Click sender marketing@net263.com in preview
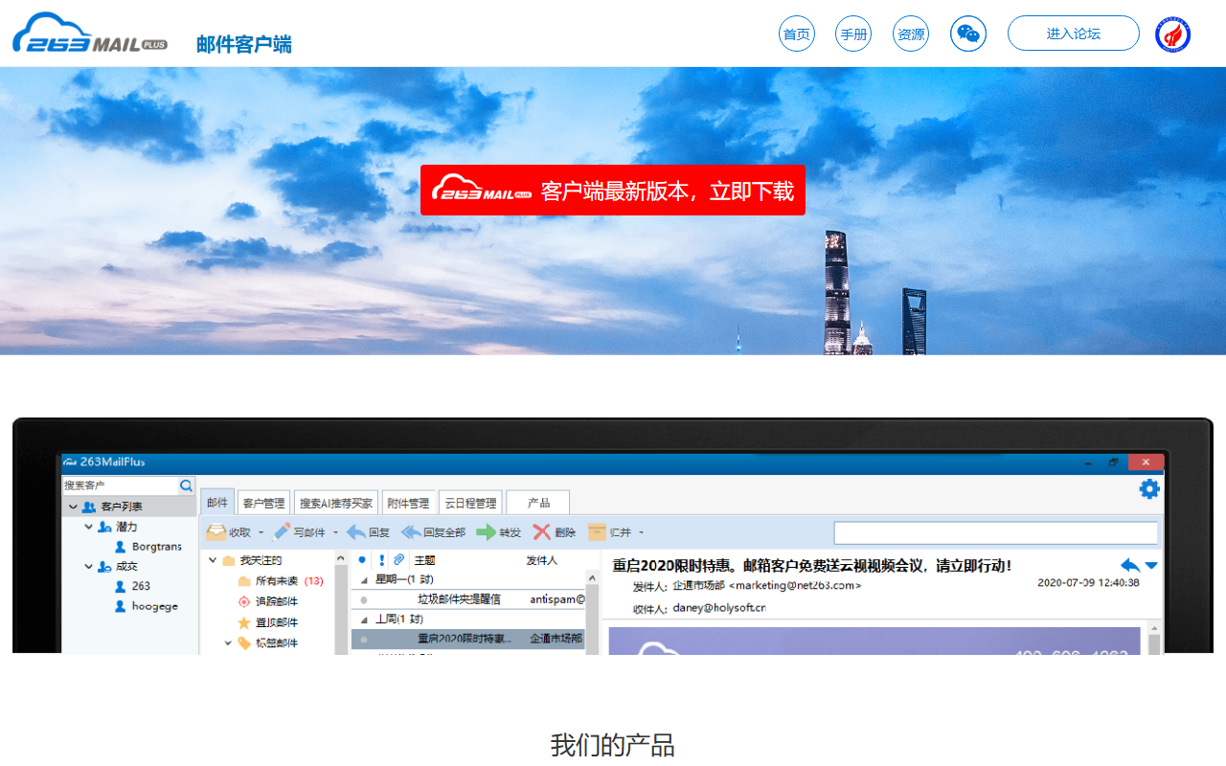Viewport: 1226px width, 766px height. point(795,585)
